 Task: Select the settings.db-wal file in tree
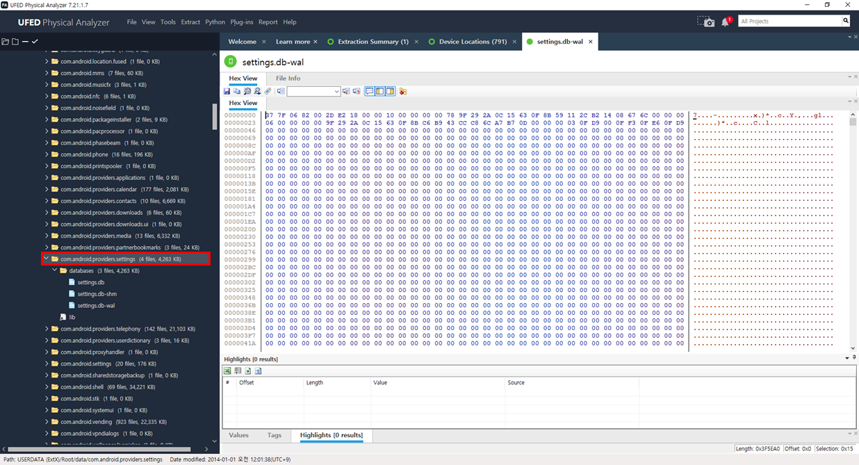coord(96,305)
